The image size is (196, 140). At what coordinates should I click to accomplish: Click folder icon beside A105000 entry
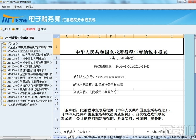coord(5,70)
